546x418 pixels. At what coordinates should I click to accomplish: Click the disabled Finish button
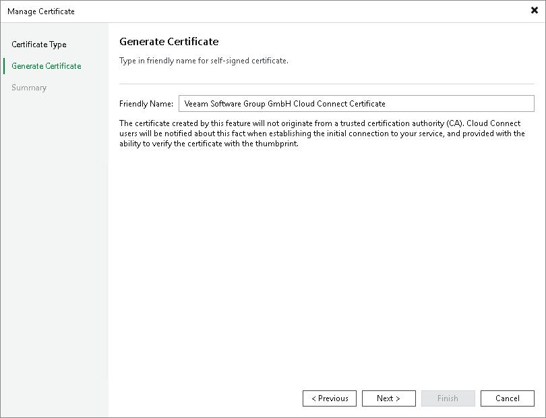[448, 398]
